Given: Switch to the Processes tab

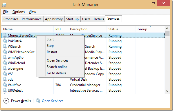Looking at the screenshot, I should [11, 19].
